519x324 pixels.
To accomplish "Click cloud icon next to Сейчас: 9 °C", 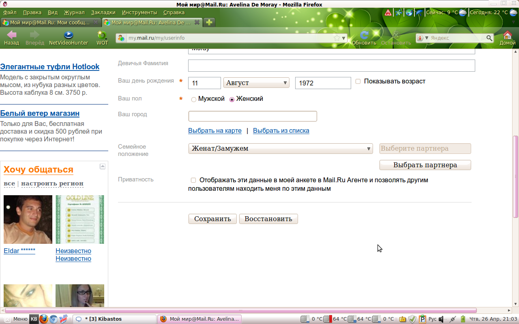I will tap(463, 13).
